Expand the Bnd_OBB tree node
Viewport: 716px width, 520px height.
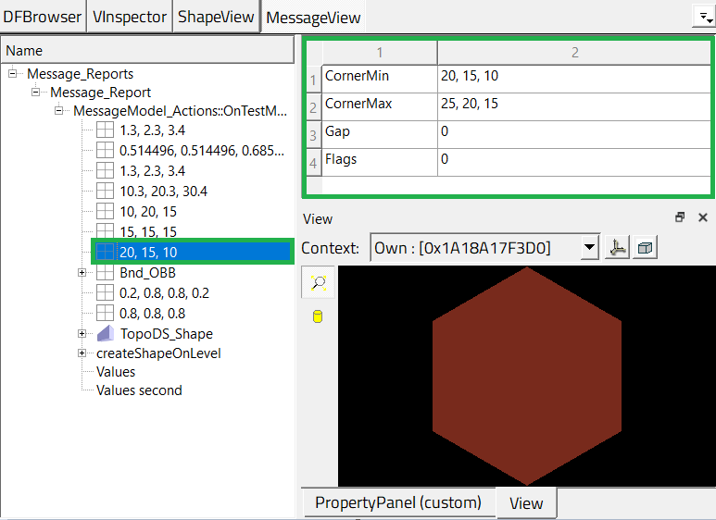[x=82, y=273]
